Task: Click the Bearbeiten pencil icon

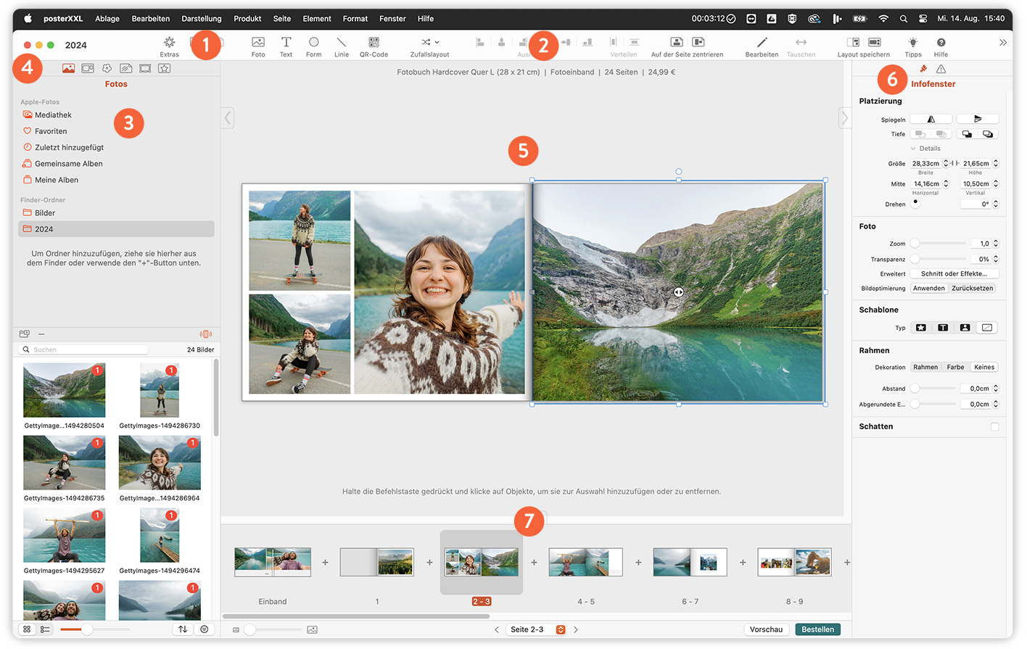Action: (x=762, y=43)
